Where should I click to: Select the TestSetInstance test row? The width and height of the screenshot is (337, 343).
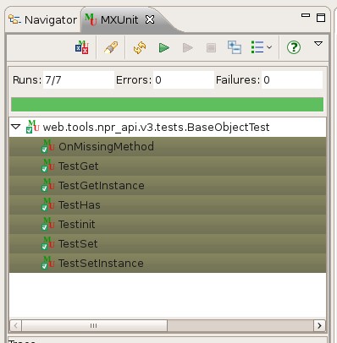pos(168,264)
